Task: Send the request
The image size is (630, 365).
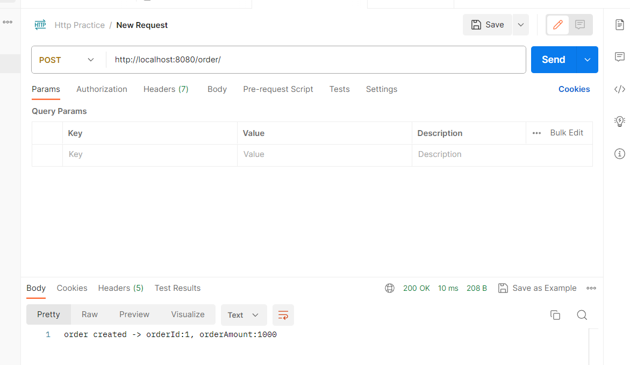Action: tap(553, 60)
